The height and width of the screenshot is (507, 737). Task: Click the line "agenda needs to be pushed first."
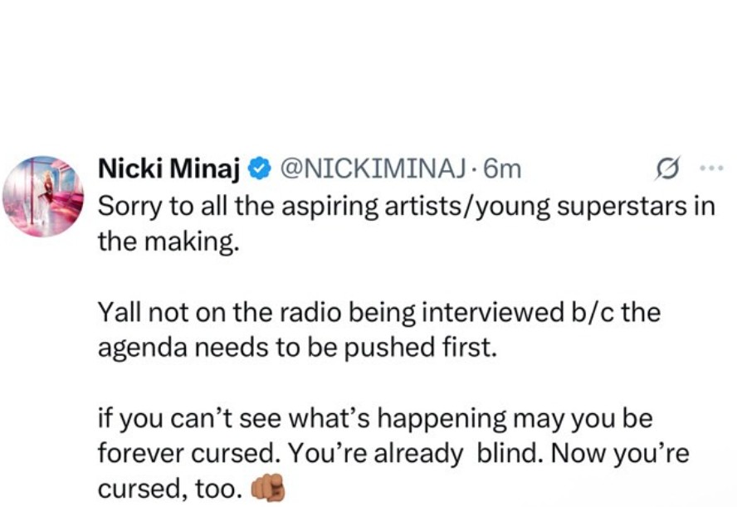point(296,349)
